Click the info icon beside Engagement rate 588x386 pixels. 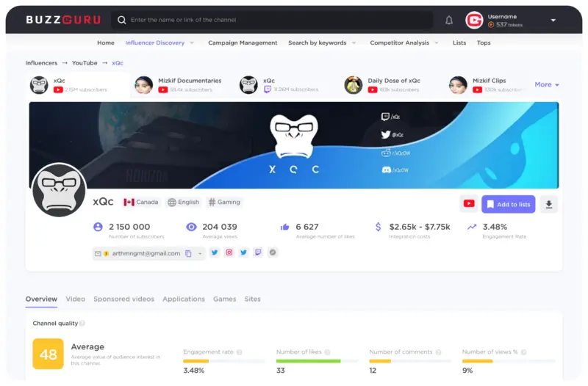240,352
